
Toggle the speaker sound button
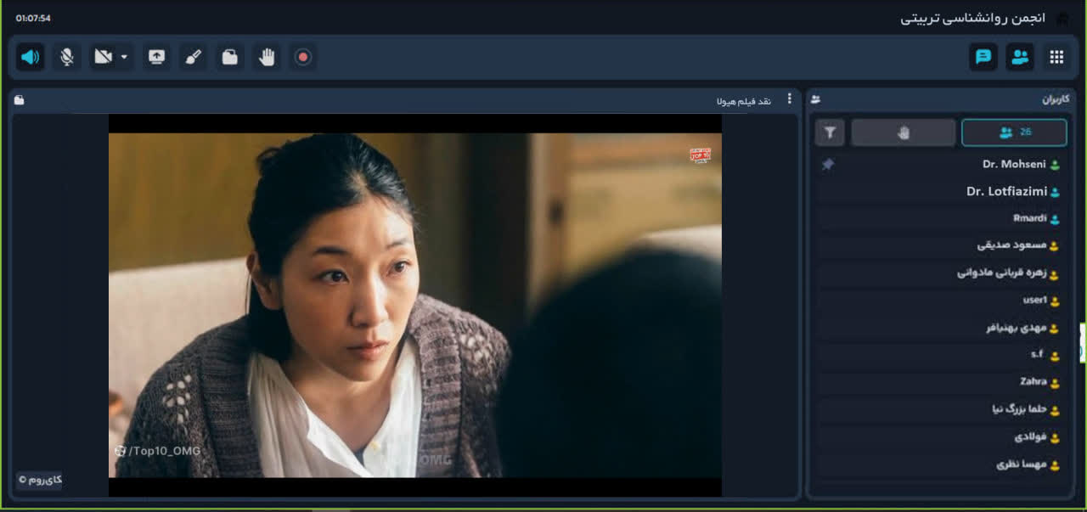31,57
